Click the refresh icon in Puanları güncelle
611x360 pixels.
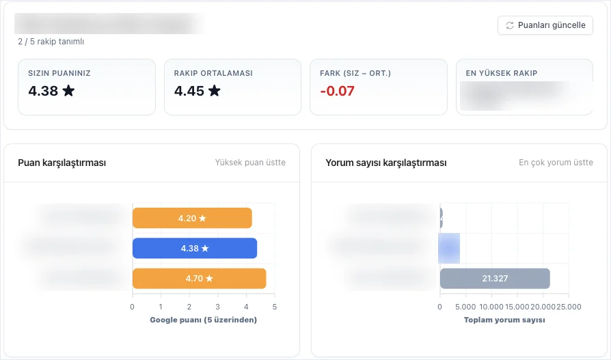[510, 25]
